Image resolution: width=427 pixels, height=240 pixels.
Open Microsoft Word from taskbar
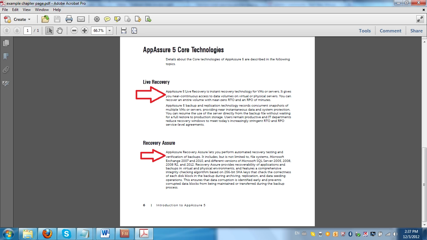[x=105, y=233]
